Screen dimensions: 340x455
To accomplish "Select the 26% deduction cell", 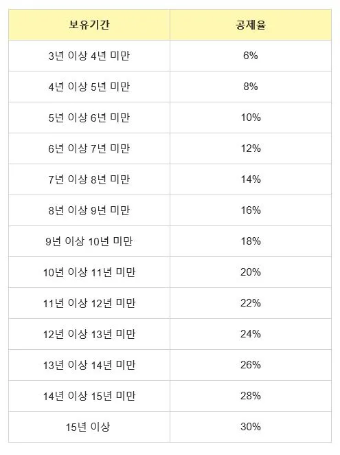I will pos(251,365).
